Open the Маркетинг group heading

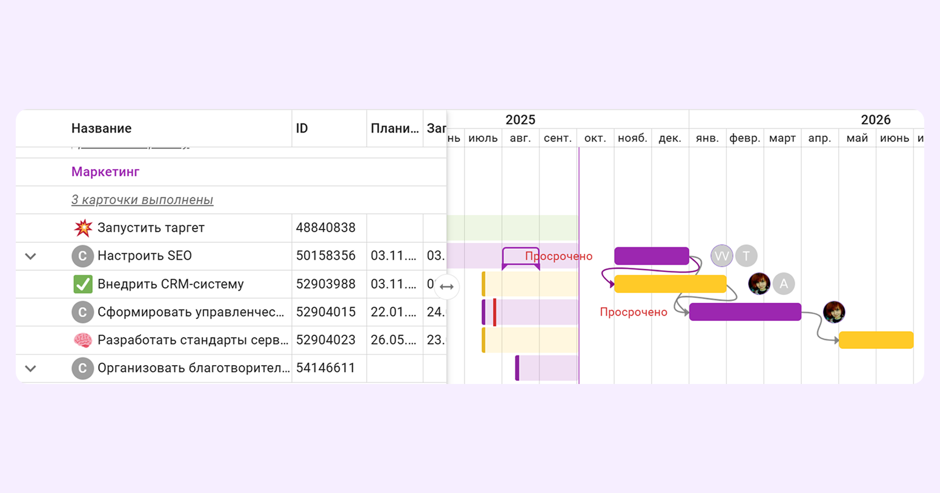[105, 172]
